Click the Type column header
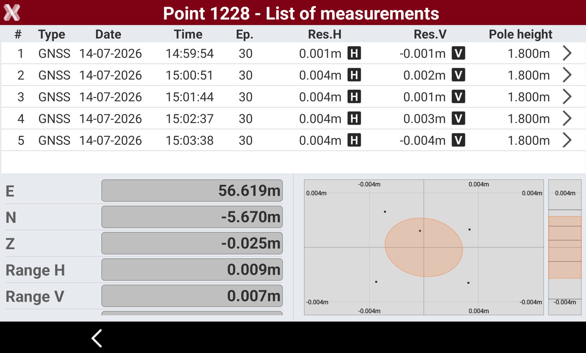This screenshot has width=586, height=353. [52, 34]
